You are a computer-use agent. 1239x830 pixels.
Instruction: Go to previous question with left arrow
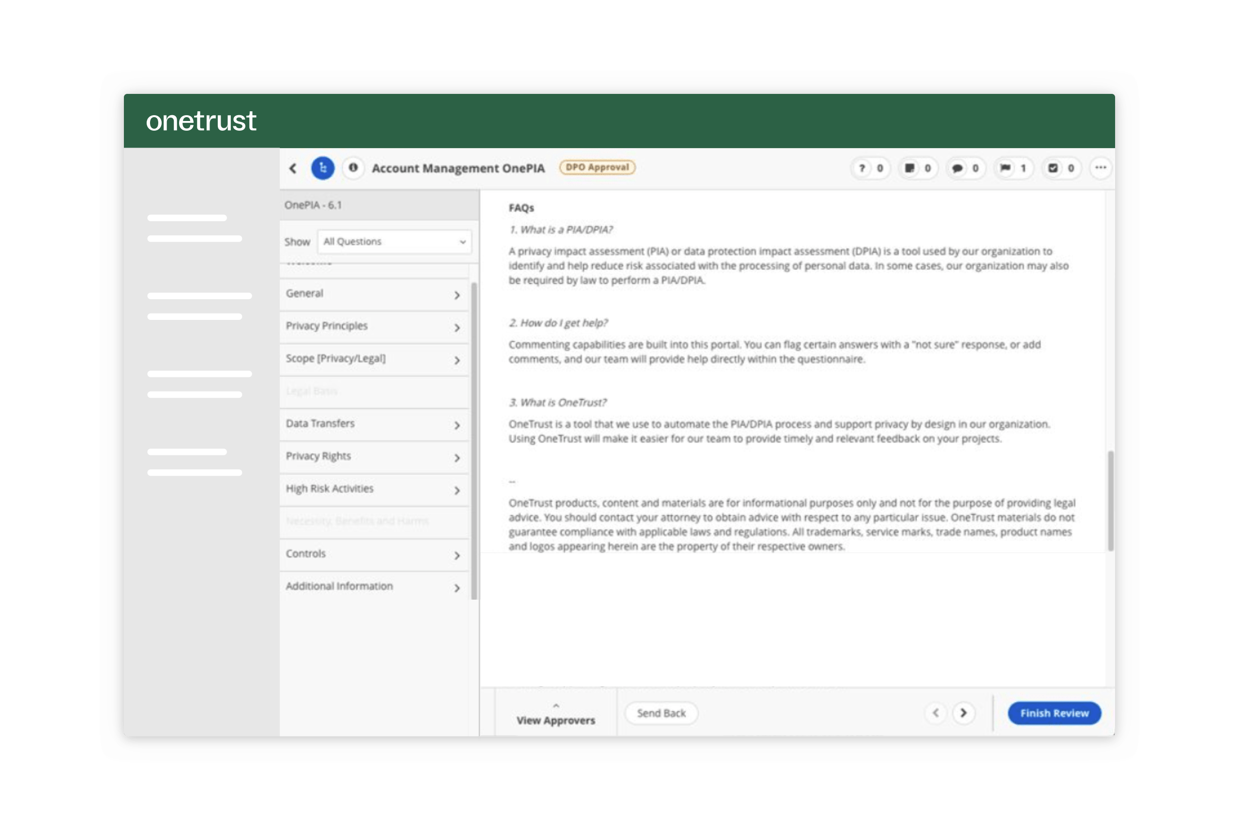935,712
